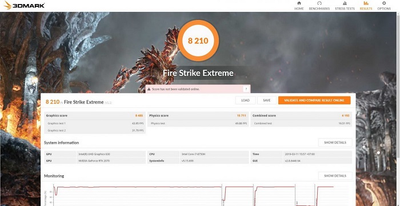This screenshot has height=206, width=400.
Task: Click the Results bar-chart icon
Action: [x=366, y=3]
